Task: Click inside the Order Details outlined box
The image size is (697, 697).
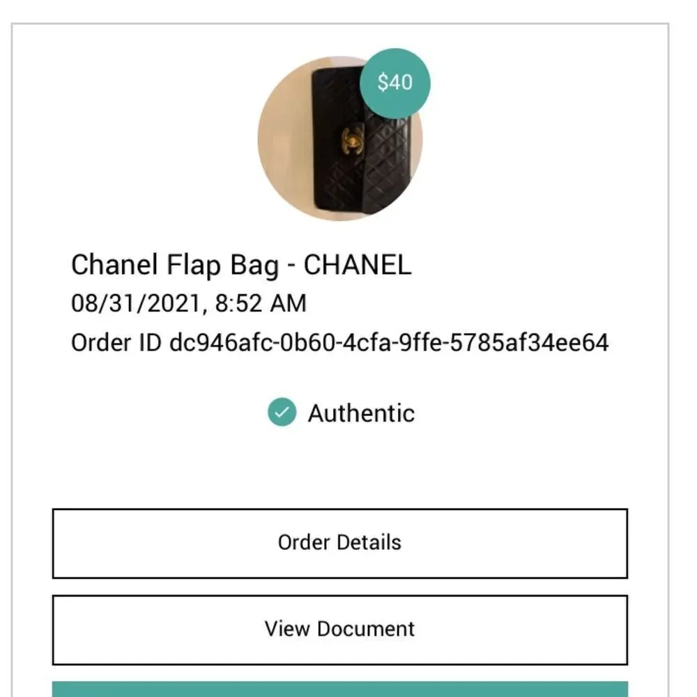Action: coord(341,543)
